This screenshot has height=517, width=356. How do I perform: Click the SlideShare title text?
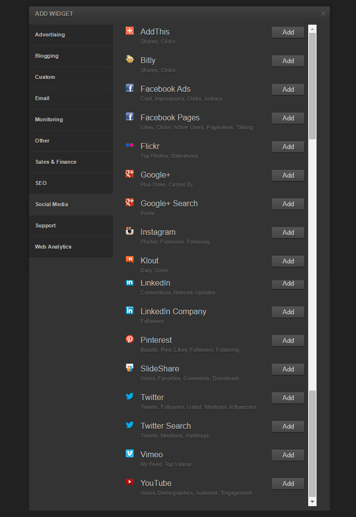[160, 369]
